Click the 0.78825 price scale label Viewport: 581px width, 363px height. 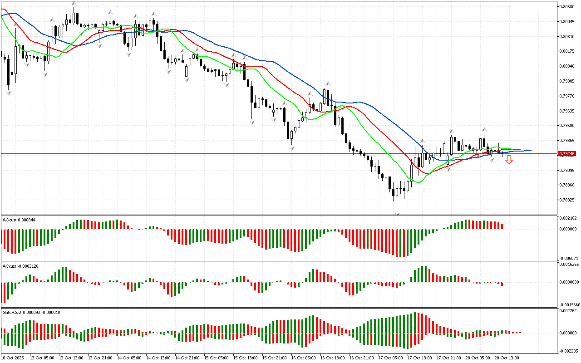pyautogui.click(x=568, y=200)
